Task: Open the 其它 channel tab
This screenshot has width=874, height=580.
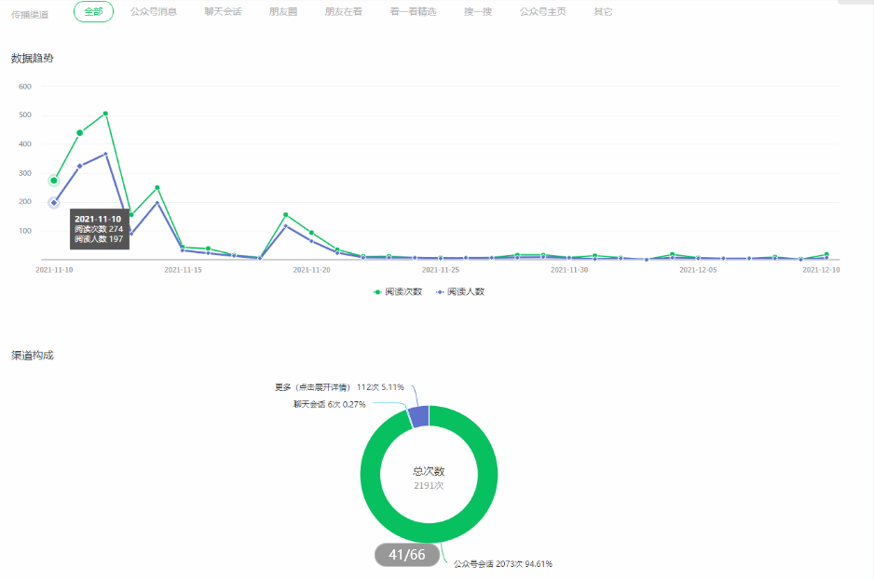Action: (603, 12)
